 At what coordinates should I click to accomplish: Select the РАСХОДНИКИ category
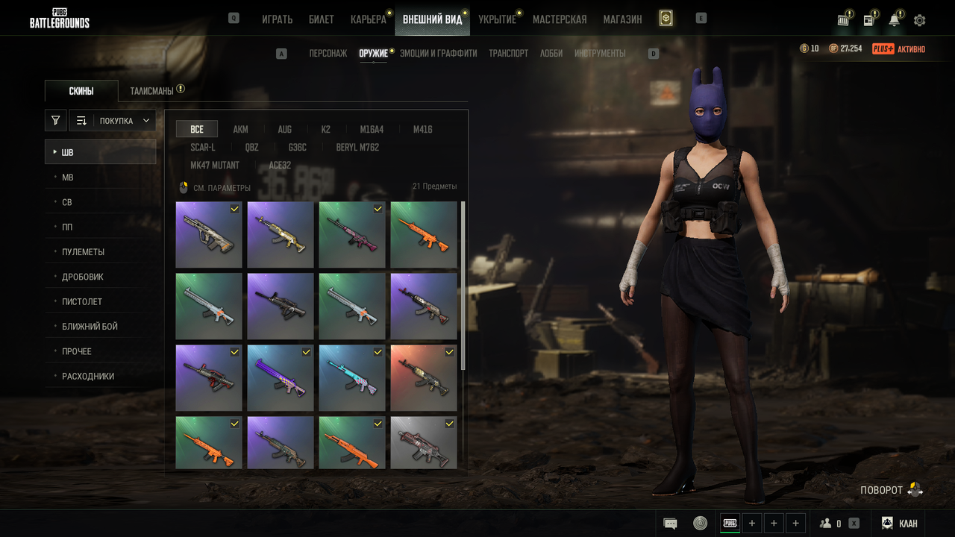100,377
